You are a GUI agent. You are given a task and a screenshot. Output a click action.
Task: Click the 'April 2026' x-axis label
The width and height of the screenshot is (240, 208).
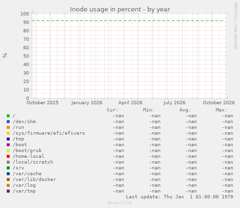click(x=130, y=103)
